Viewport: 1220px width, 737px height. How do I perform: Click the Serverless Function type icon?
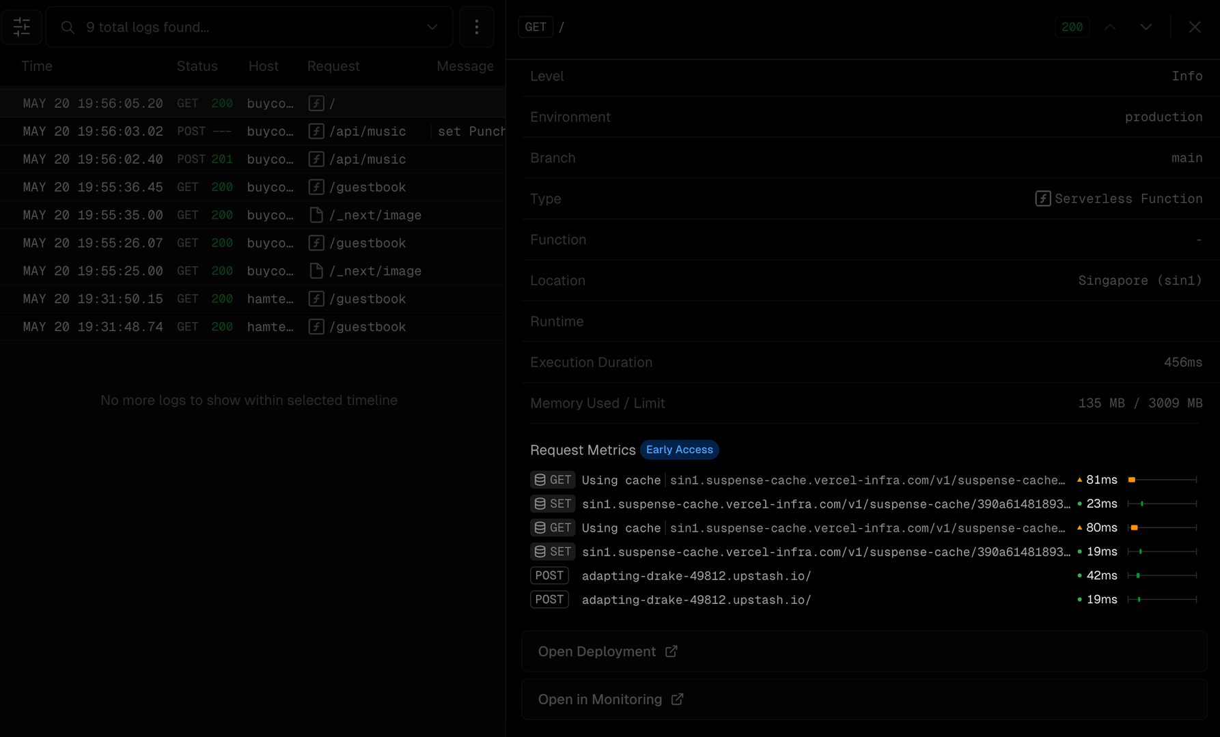click(1042, 199)
